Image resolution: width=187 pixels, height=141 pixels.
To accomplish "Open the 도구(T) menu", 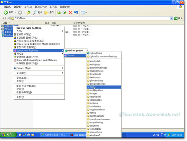I will (x=53, y=7).
